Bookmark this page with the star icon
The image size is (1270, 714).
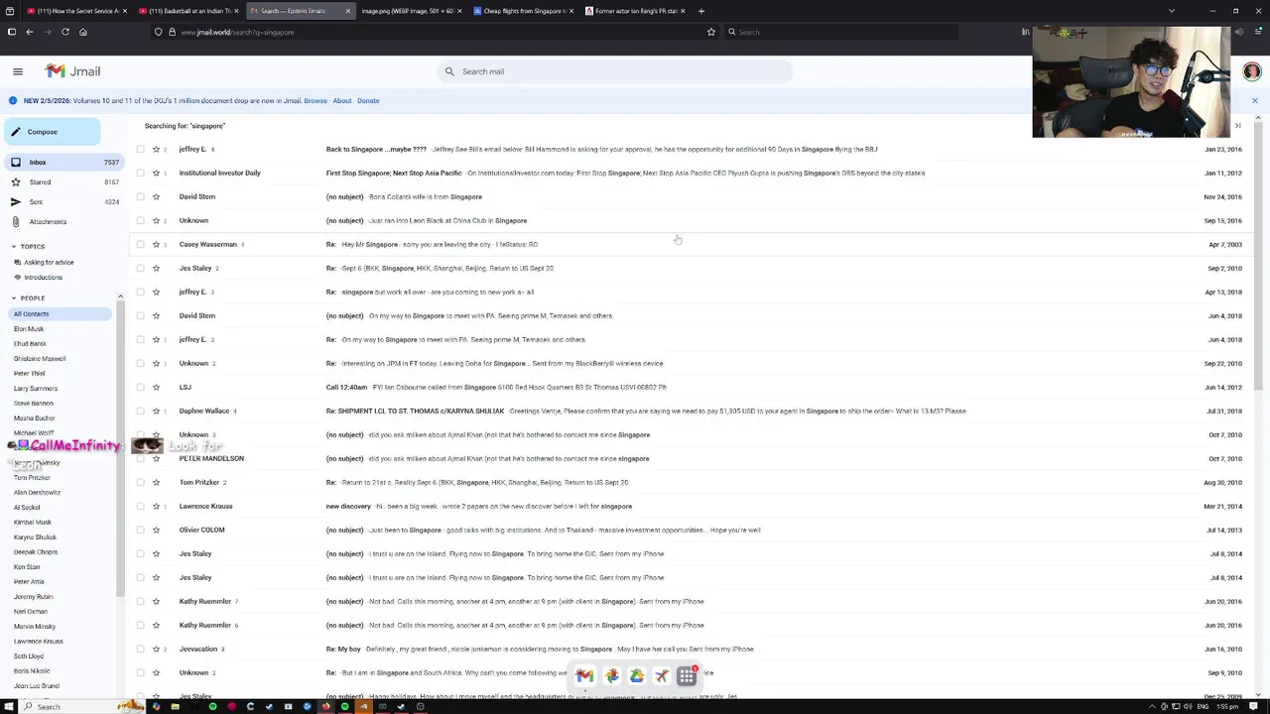click(710, 32)
